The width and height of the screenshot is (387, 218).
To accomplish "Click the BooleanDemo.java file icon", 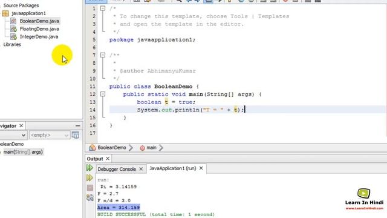I will [13, 21].
